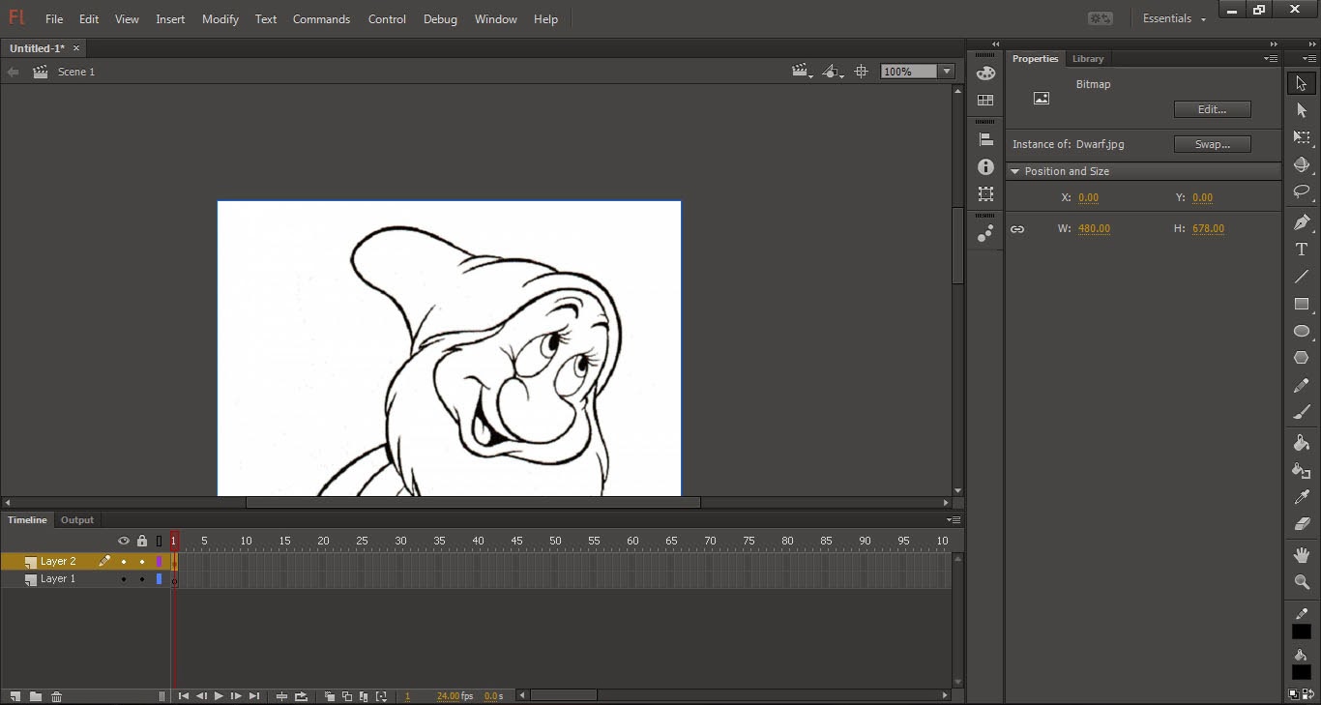Viewport: 1321px width, 705px height.
Task: Select the Free Transform tool
Action: click(1302, 137)
